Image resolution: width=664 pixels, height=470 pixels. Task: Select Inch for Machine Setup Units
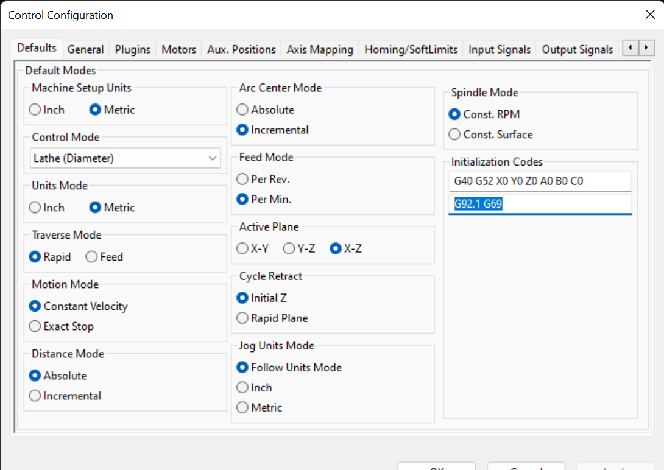(35, 110)
